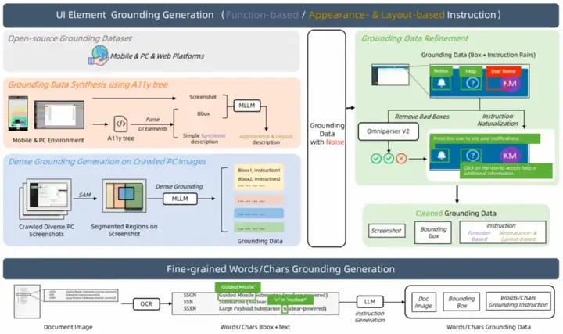563x334 pixels.
Task: Click the Doc Image box
Action: click(424, 302)
